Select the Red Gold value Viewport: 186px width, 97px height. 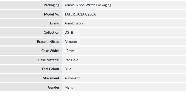point(71,60)
